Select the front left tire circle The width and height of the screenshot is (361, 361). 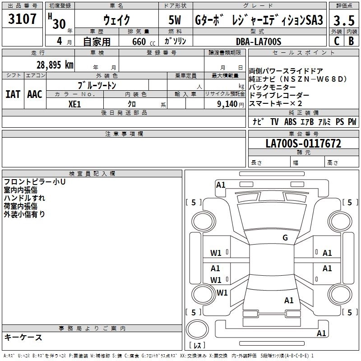204,222
